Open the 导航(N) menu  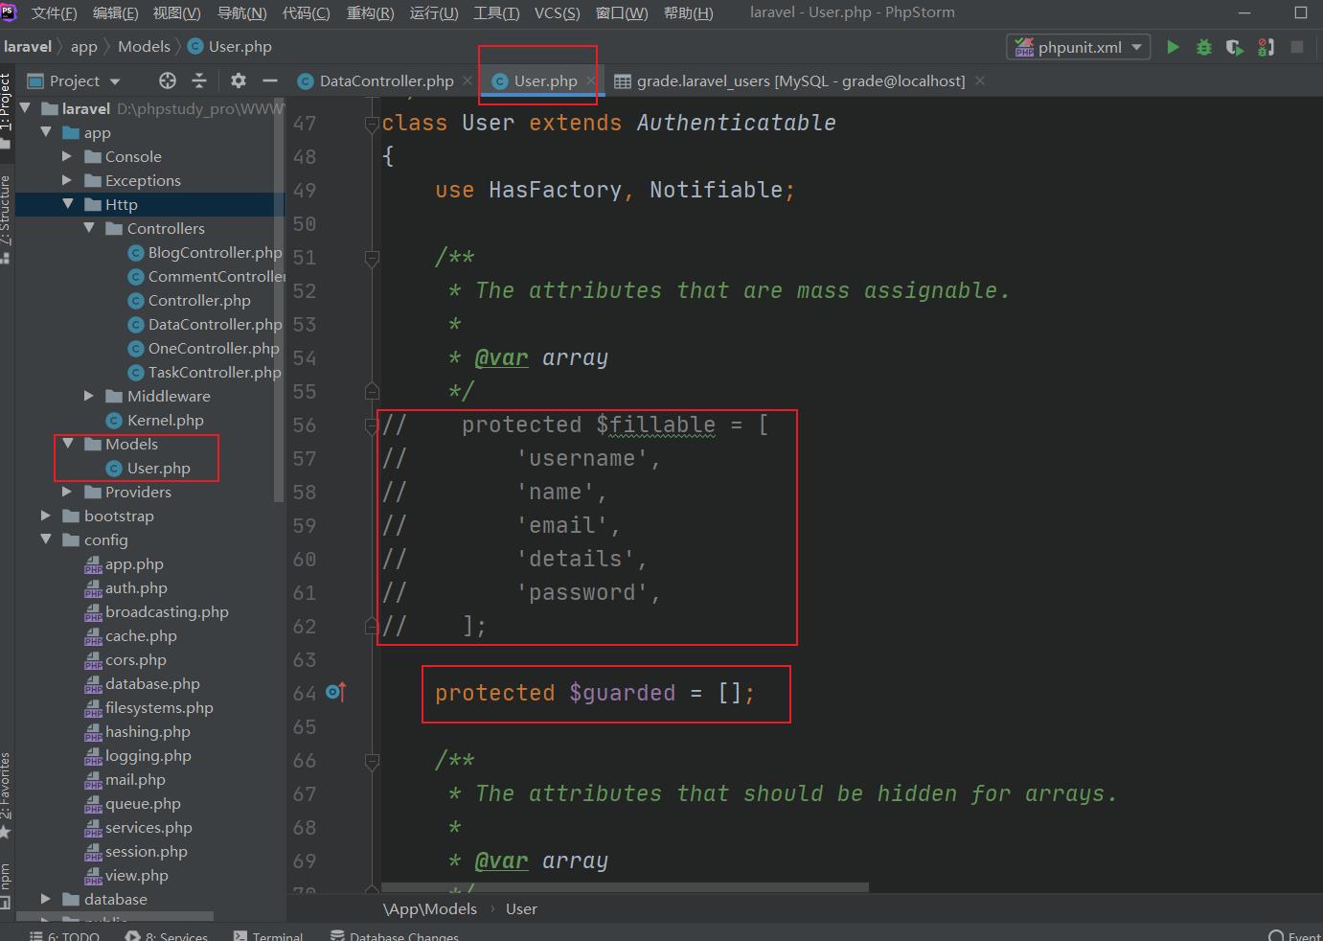242,12
